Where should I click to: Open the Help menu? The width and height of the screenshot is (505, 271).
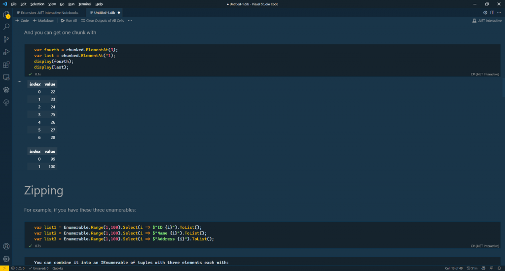99,4
